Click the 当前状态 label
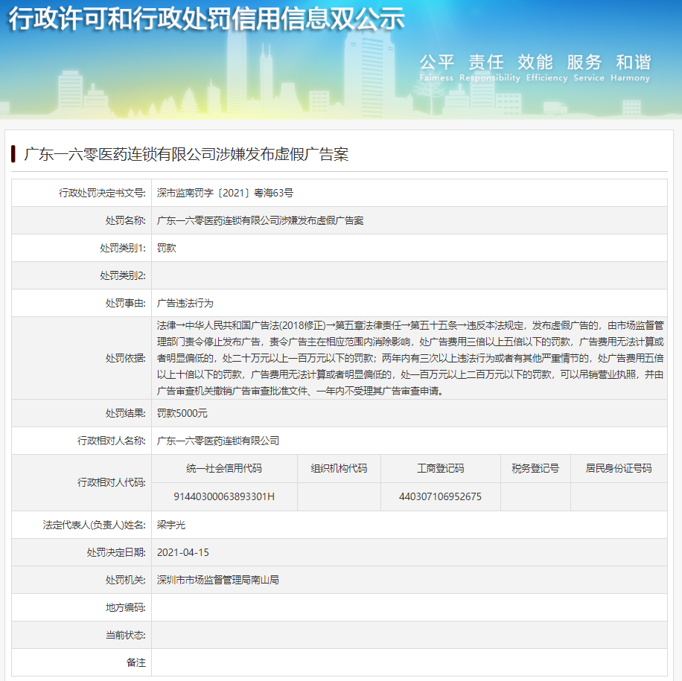The image size is (682, 681). [x=125, y=636]
